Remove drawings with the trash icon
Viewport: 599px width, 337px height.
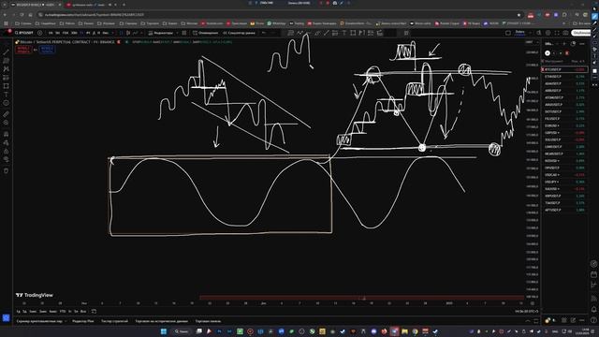coord(7,170)
